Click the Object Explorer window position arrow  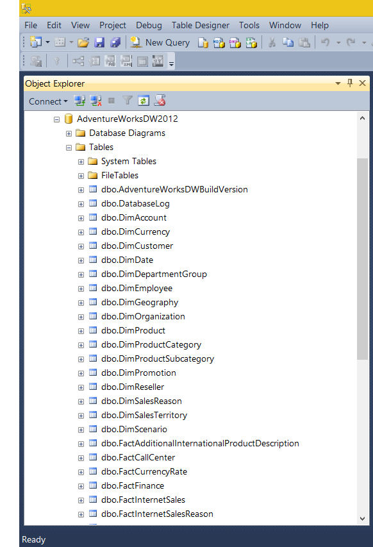[338, 83]
